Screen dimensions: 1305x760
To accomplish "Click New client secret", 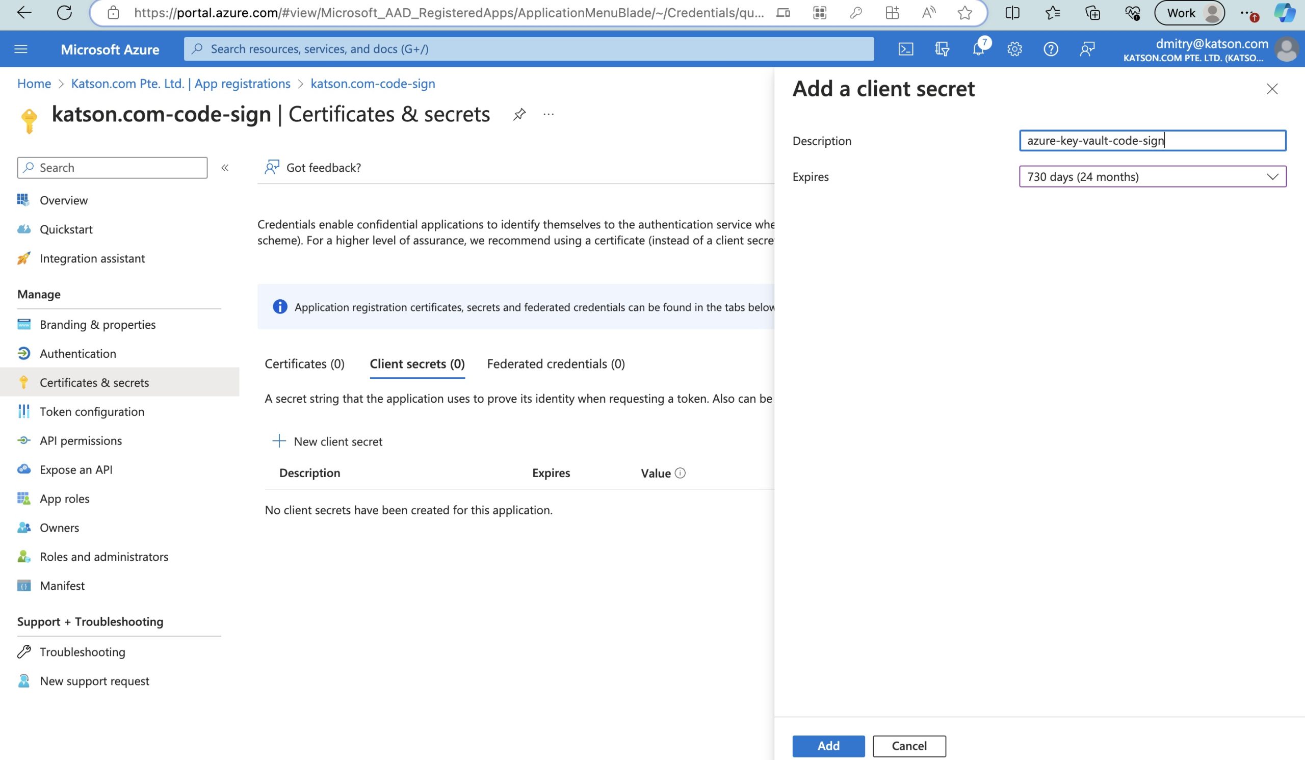I will (327, 441).
